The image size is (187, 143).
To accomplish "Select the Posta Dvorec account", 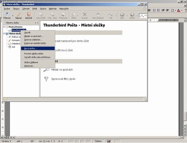I will [16, 27].
